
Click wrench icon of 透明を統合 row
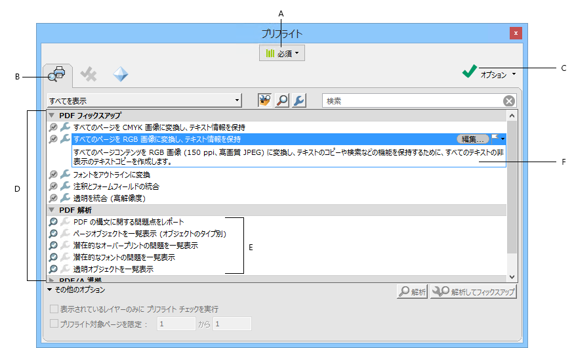pos(65,198)
